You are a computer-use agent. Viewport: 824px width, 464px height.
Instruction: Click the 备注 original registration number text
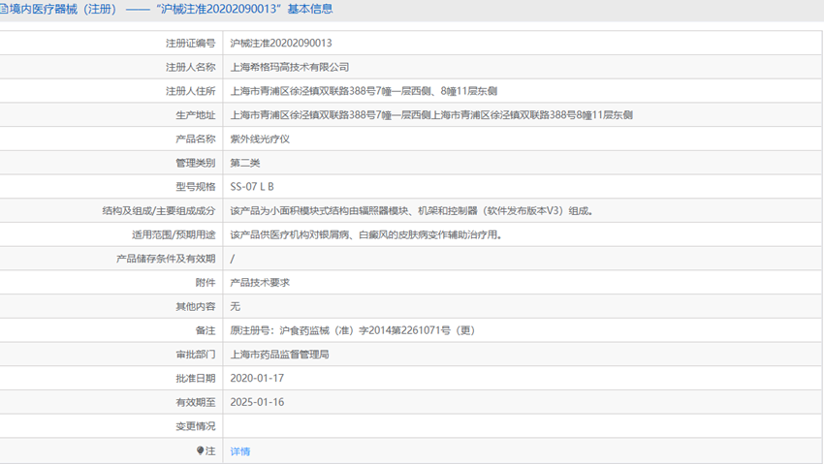click(353, 330)
